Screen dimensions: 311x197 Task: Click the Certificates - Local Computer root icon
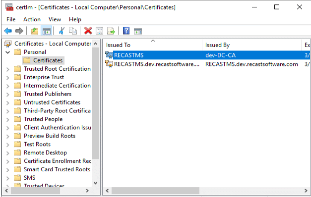(8, 44)
